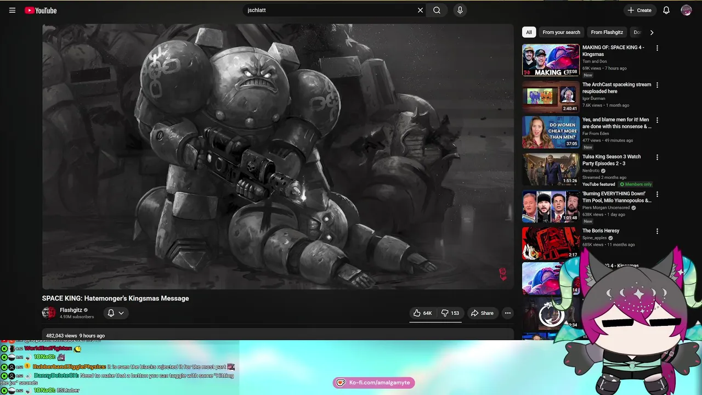Open options for Tulsa King Watch Party video
This screenshot has height=395, width=702.
coord(657,157)
